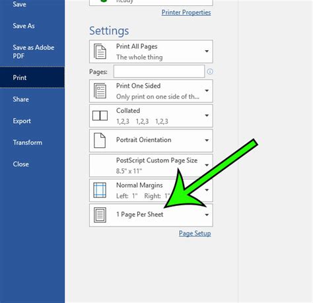Show the Pages info tooltip icon
This screenshot has height=303, width=313.
(x=210, y=71)
